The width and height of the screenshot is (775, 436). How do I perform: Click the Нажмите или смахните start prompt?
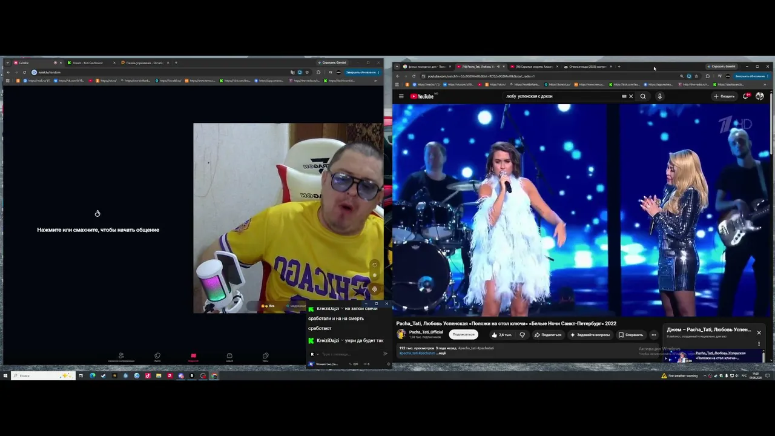98,230
